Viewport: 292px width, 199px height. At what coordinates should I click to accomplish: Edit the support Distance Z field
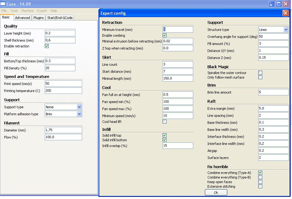point(274,58)
